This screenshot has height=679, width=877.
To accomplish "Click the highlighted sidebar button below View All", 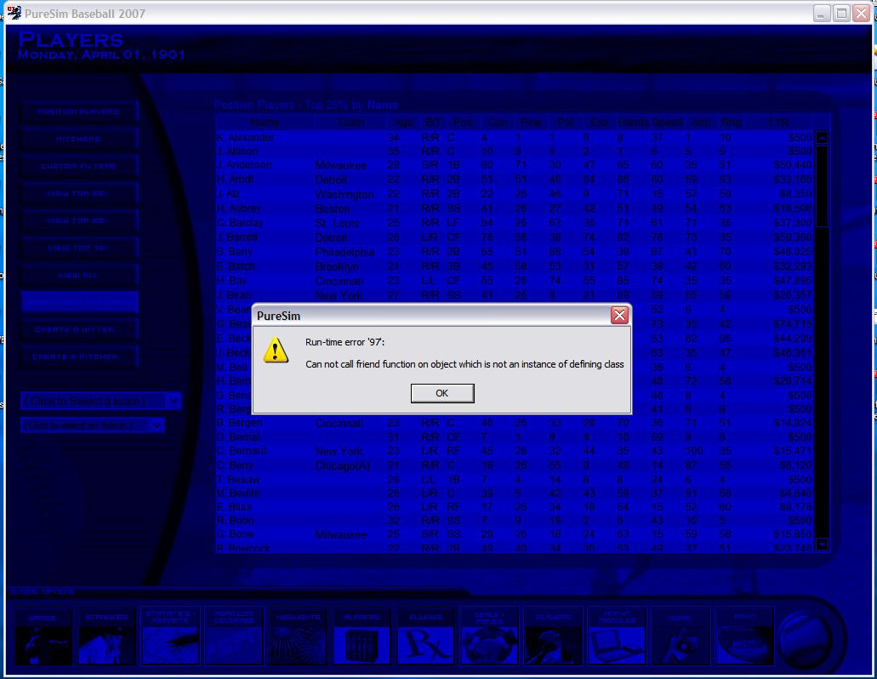I will pyautogui.click(x=79, y=303).
